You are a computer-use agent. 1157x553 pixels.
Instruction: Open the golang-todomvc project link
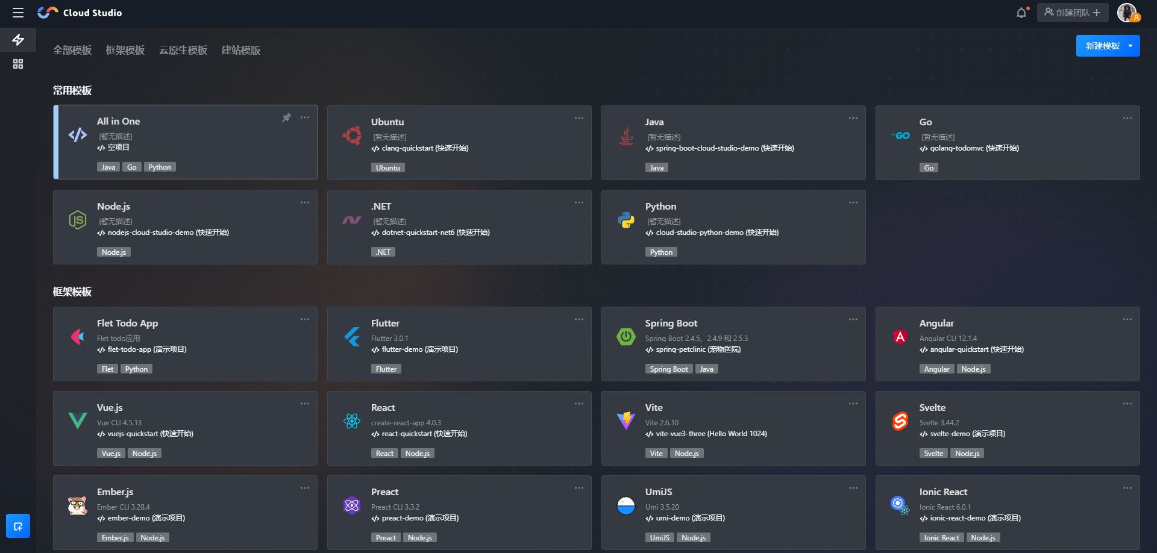point(970,148)
